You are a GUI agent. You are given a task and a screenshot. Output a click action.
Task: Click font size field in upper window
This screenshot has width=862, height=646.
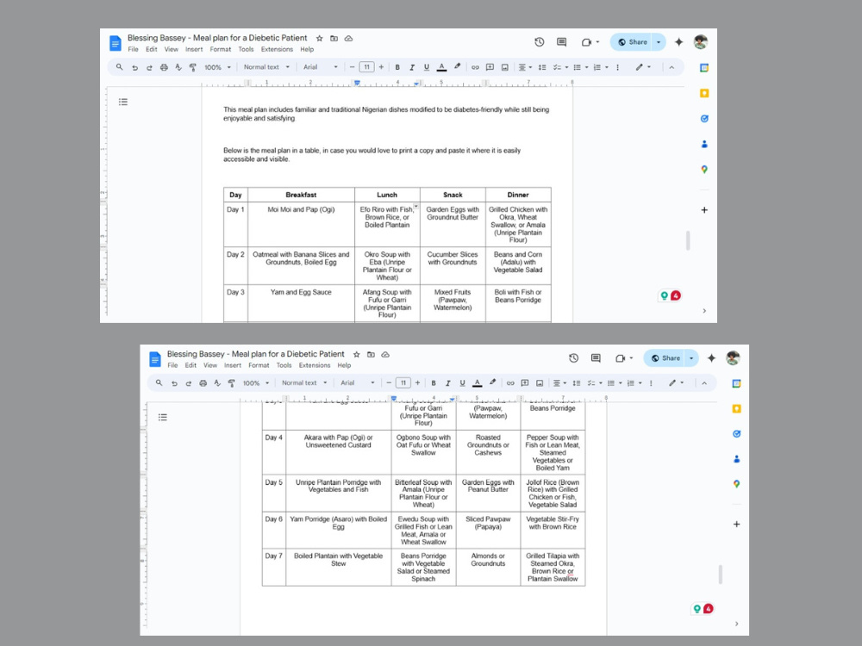point(366,67)
